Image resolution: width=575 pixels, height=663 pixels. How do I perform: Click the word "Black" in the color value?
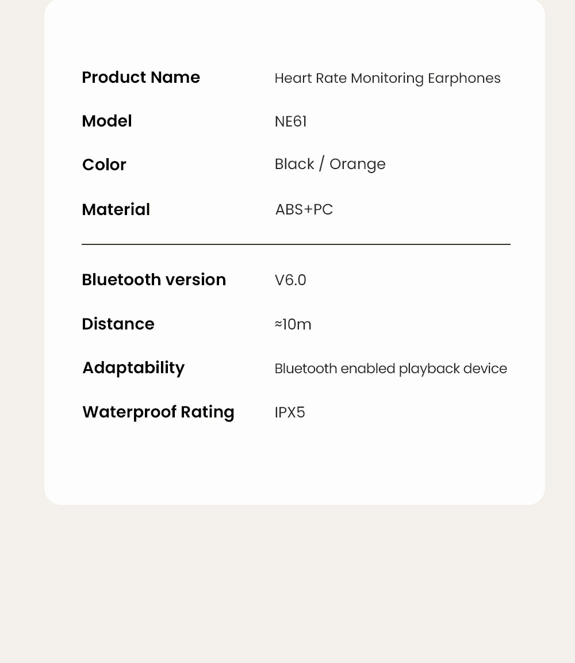[294, 164]
